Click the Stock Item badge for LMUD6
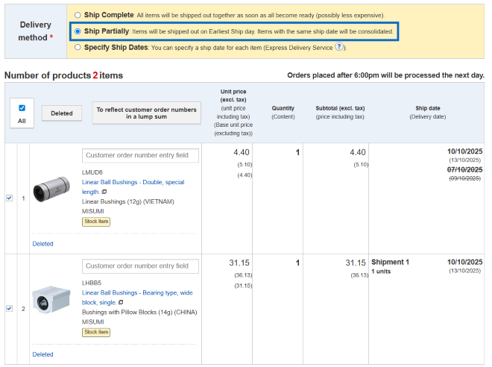 click(96, 222)
